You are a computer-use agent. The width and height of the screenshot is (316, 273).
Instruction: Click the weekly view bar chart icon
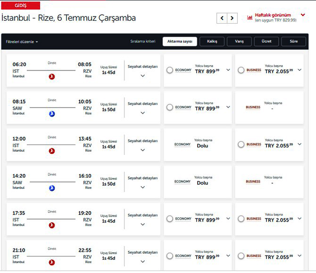[x=250, y=17]
